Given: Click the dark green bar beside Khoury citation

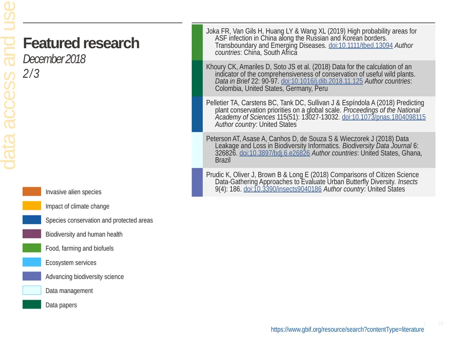Looking at the screenshot, I should [x=197, y=78].
